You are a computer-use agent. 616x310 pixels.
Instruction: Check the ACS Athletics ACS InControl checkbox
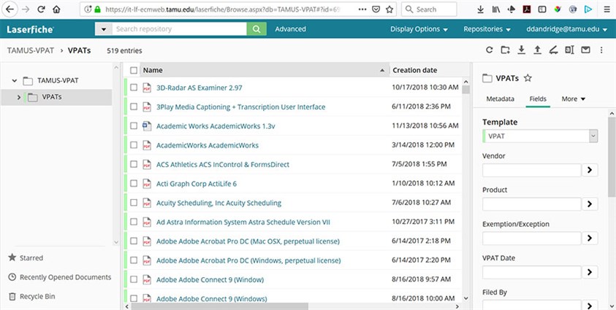point(134,164)
